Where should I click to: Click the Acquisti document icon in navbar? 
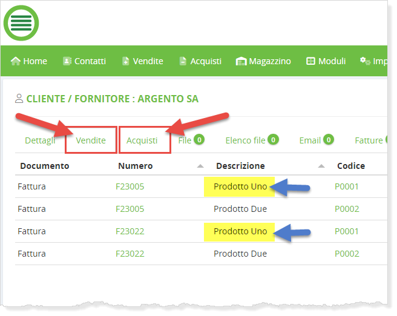click(183, 61)
